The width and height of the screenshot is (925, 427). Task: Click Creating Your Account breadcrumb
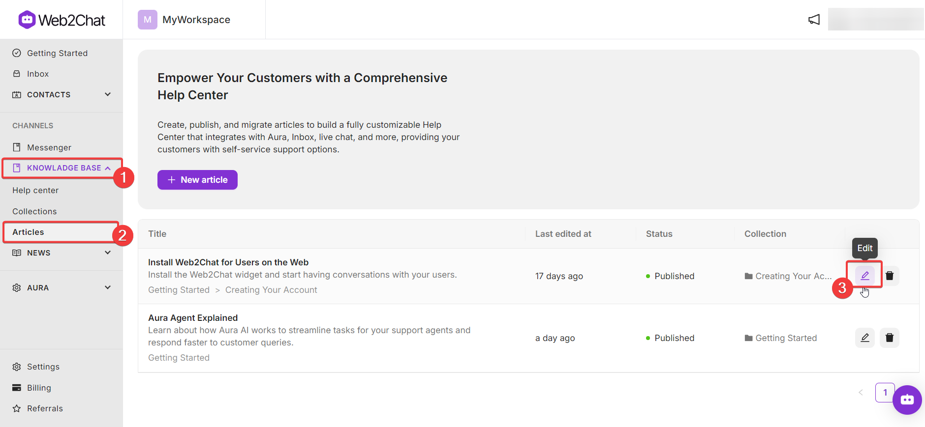tap(271, 290)
